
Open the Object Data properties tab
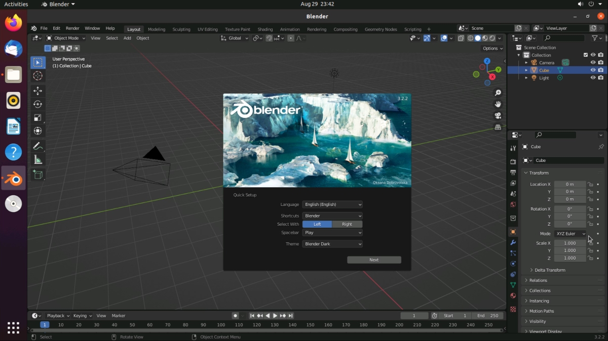[513, 285]
